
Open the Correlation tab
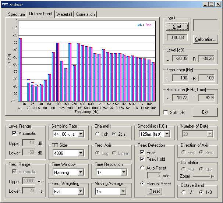point(85,14)
